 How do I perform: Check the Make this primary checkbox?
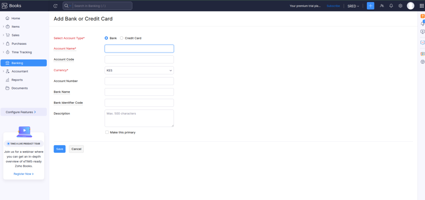(107, 132)
